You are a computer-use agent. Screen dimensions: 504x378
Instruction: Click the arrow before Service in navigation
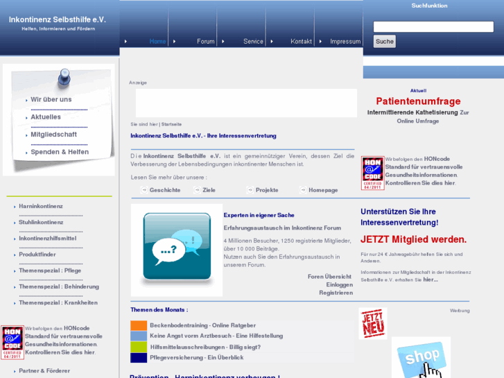[x=223, y=42]
